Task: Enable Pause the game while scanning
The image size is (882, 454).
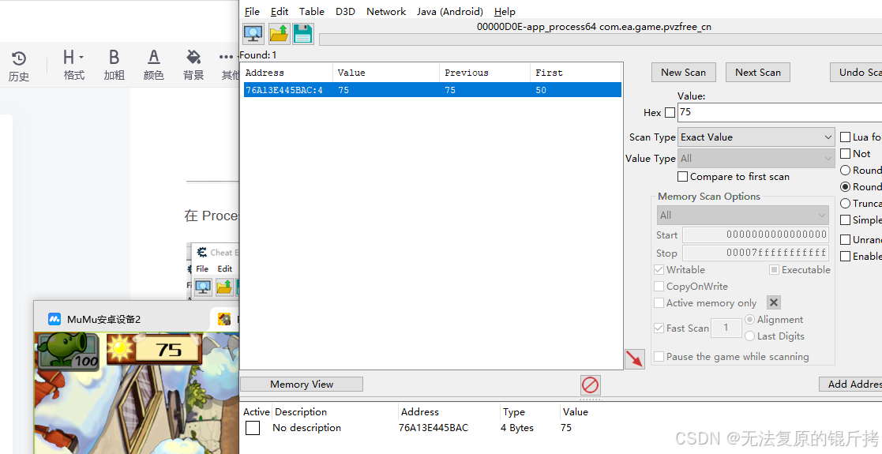Action: click(659, 356)
